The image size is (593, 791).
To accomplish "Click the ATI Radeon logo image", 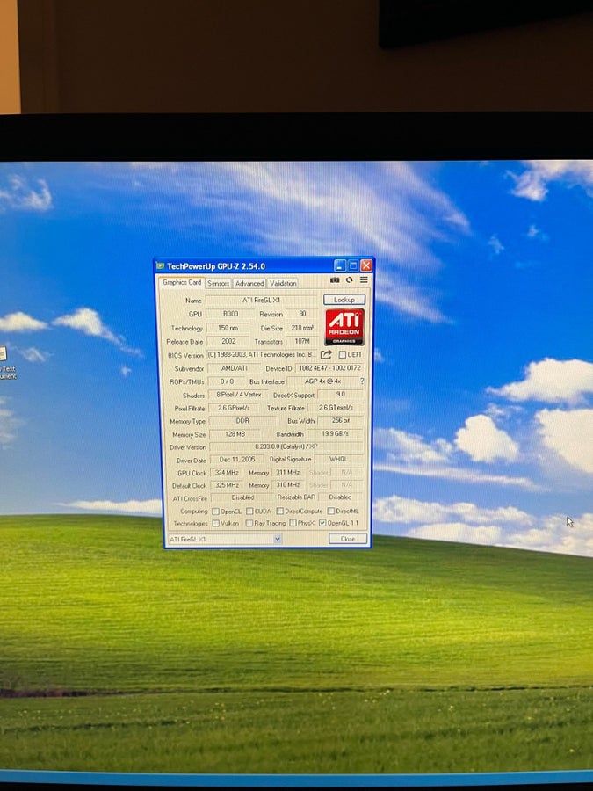I will (x=344, y=327).
